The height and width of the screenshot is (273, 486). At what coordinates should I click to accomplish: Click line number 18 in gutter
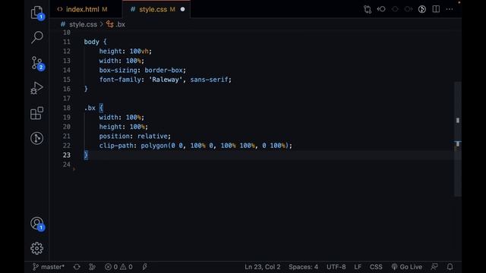(x=67, y=108)
